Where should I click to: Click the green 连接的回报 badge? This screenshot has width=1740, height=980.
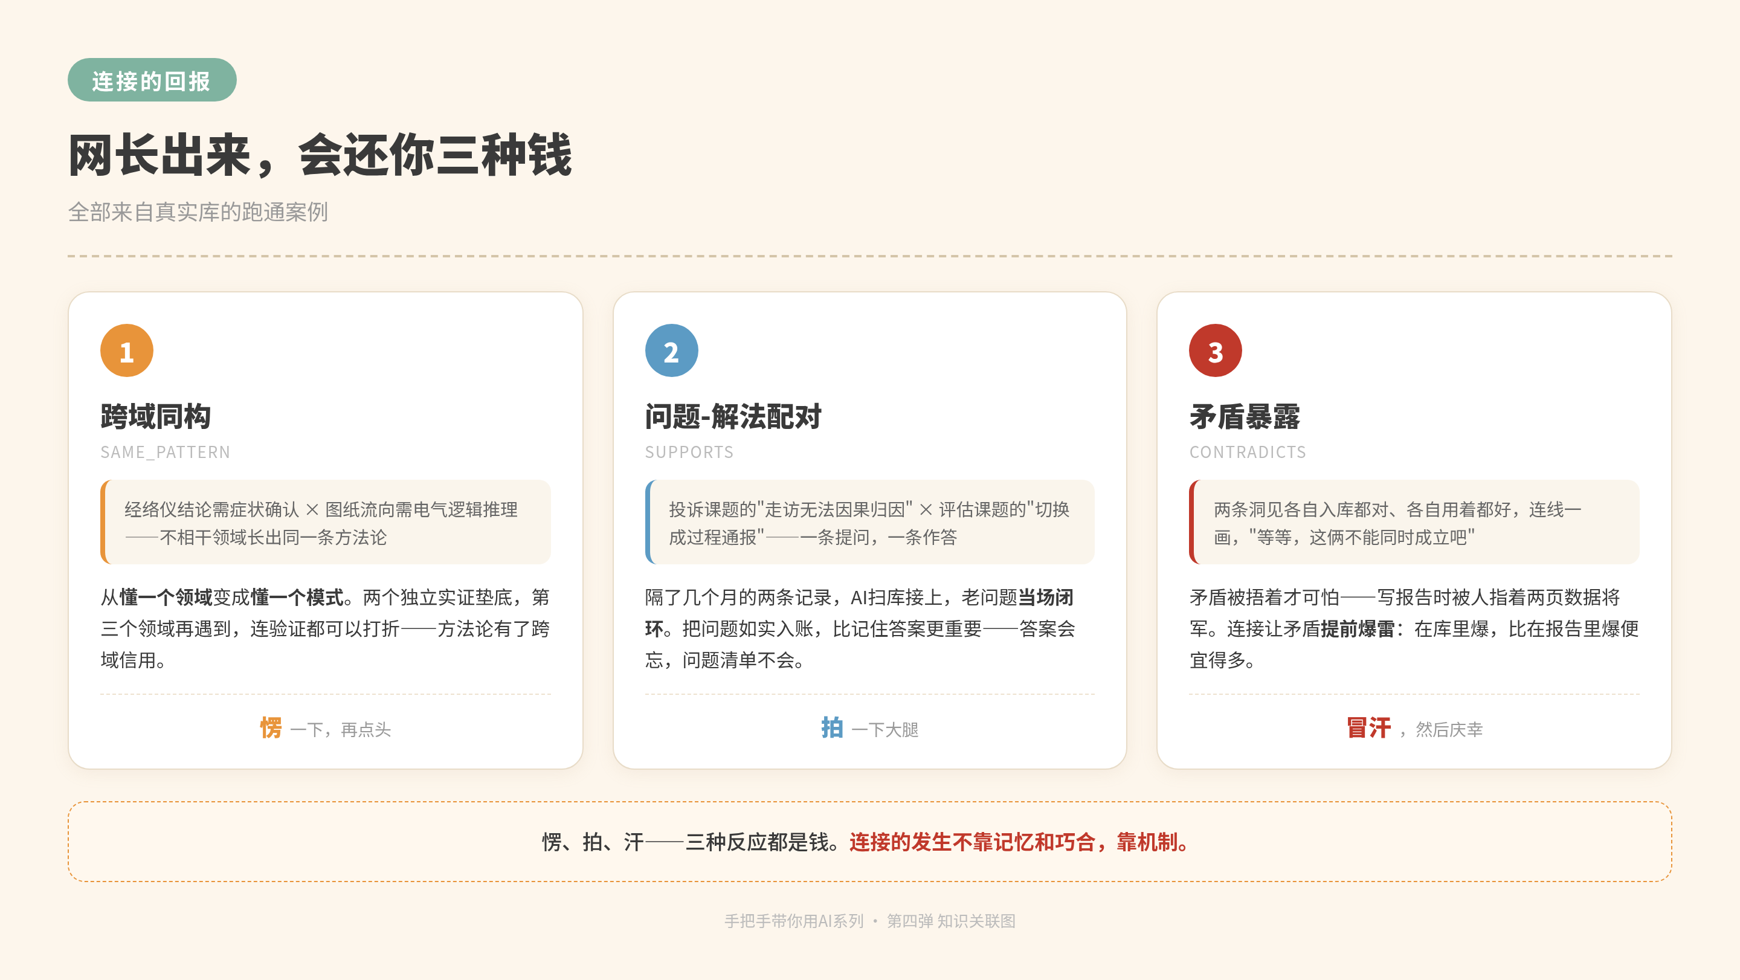click(x=152, y=80)
